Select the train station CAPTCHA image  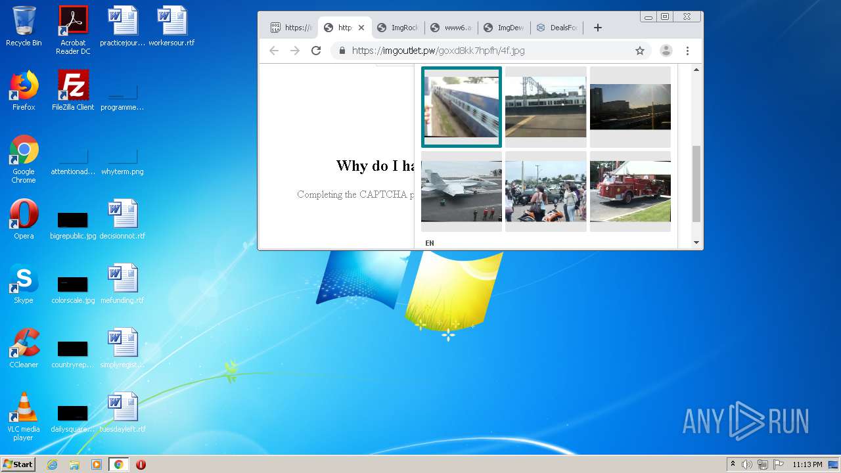click(545, 107)
